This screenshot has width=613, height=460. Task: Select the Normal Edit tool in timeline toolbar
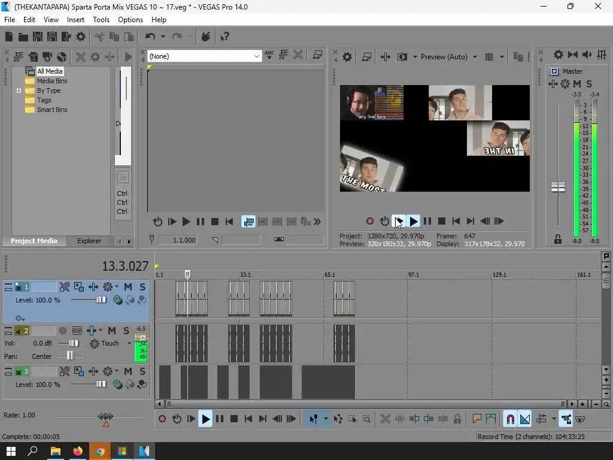pyautogui.click(x=313, y=419)
